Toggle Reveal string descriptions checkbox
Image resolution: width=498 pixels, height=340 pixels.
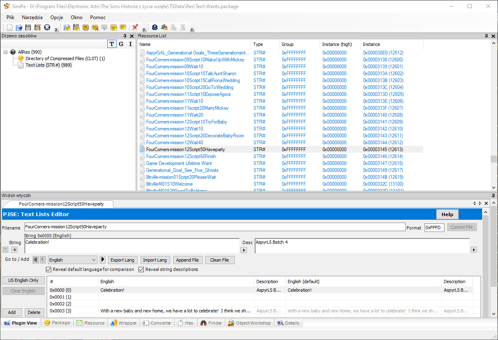point(141,269)
